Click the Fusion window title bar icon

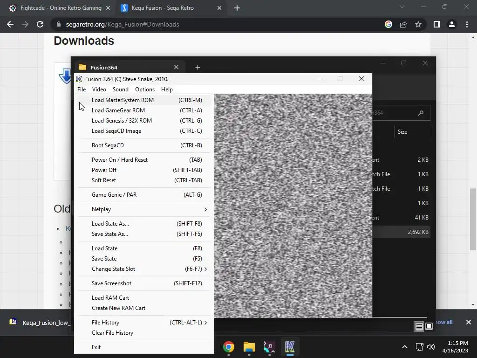79,79
